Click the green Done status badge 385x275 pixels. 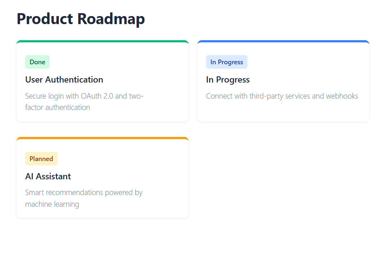pos(37,62)
